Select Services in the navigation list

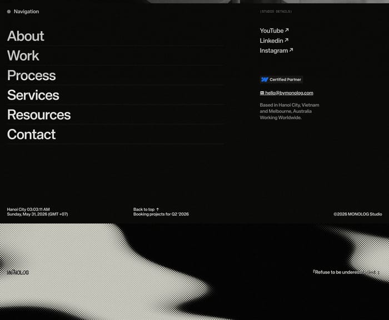click(33, 95)
